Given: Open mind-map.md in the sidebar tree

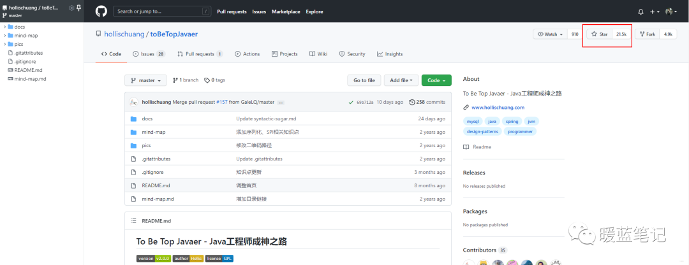Looking at the screenshot, I should 30,79.
